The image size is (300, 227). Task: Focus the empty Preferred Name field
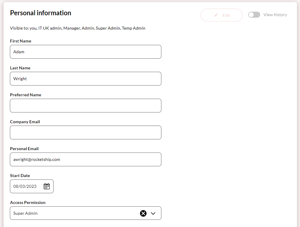[x=85, y=106]
